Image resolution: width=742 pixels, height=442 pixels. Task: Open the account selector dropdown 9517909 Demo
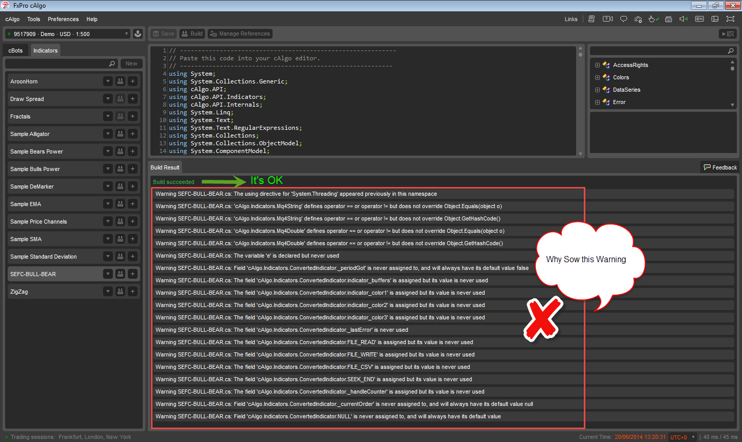pos(68,34)
